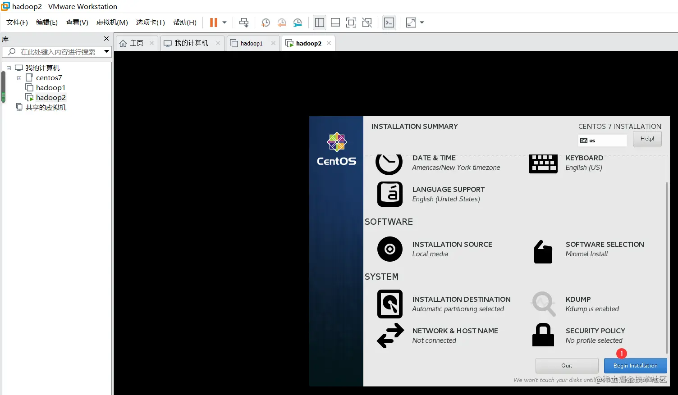678x395 pixels.
Task: Open Installation Source disc icon
Action: pos(390,249)
